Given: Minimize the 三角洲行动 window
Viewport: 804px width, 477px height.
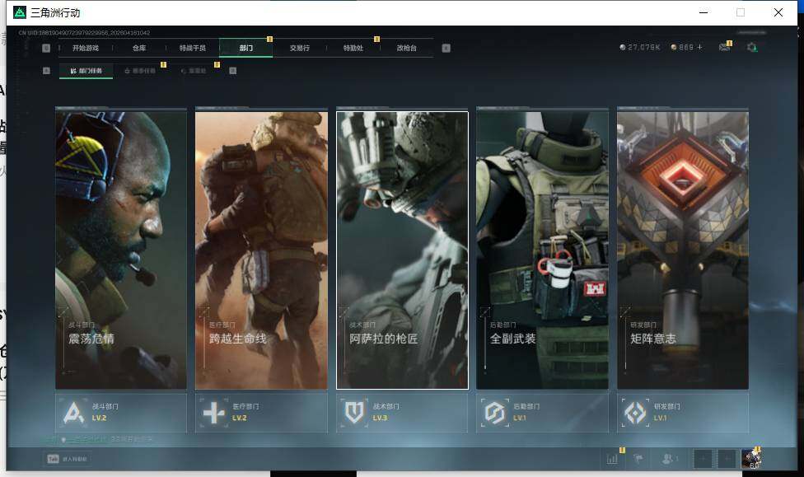Looking at the screenshot, I should pyautogui.click(x=703, y=12).
